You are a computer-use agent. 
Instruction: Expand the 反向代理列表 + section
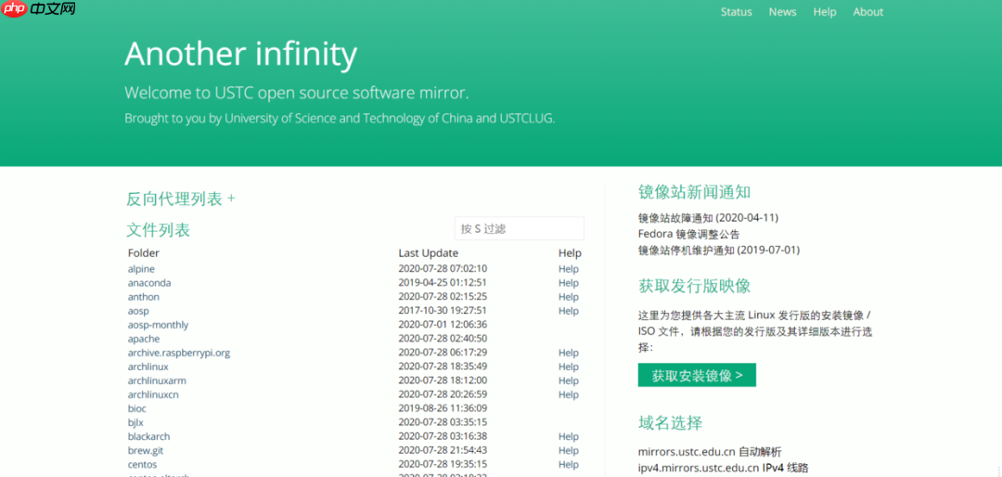(181, 199)
